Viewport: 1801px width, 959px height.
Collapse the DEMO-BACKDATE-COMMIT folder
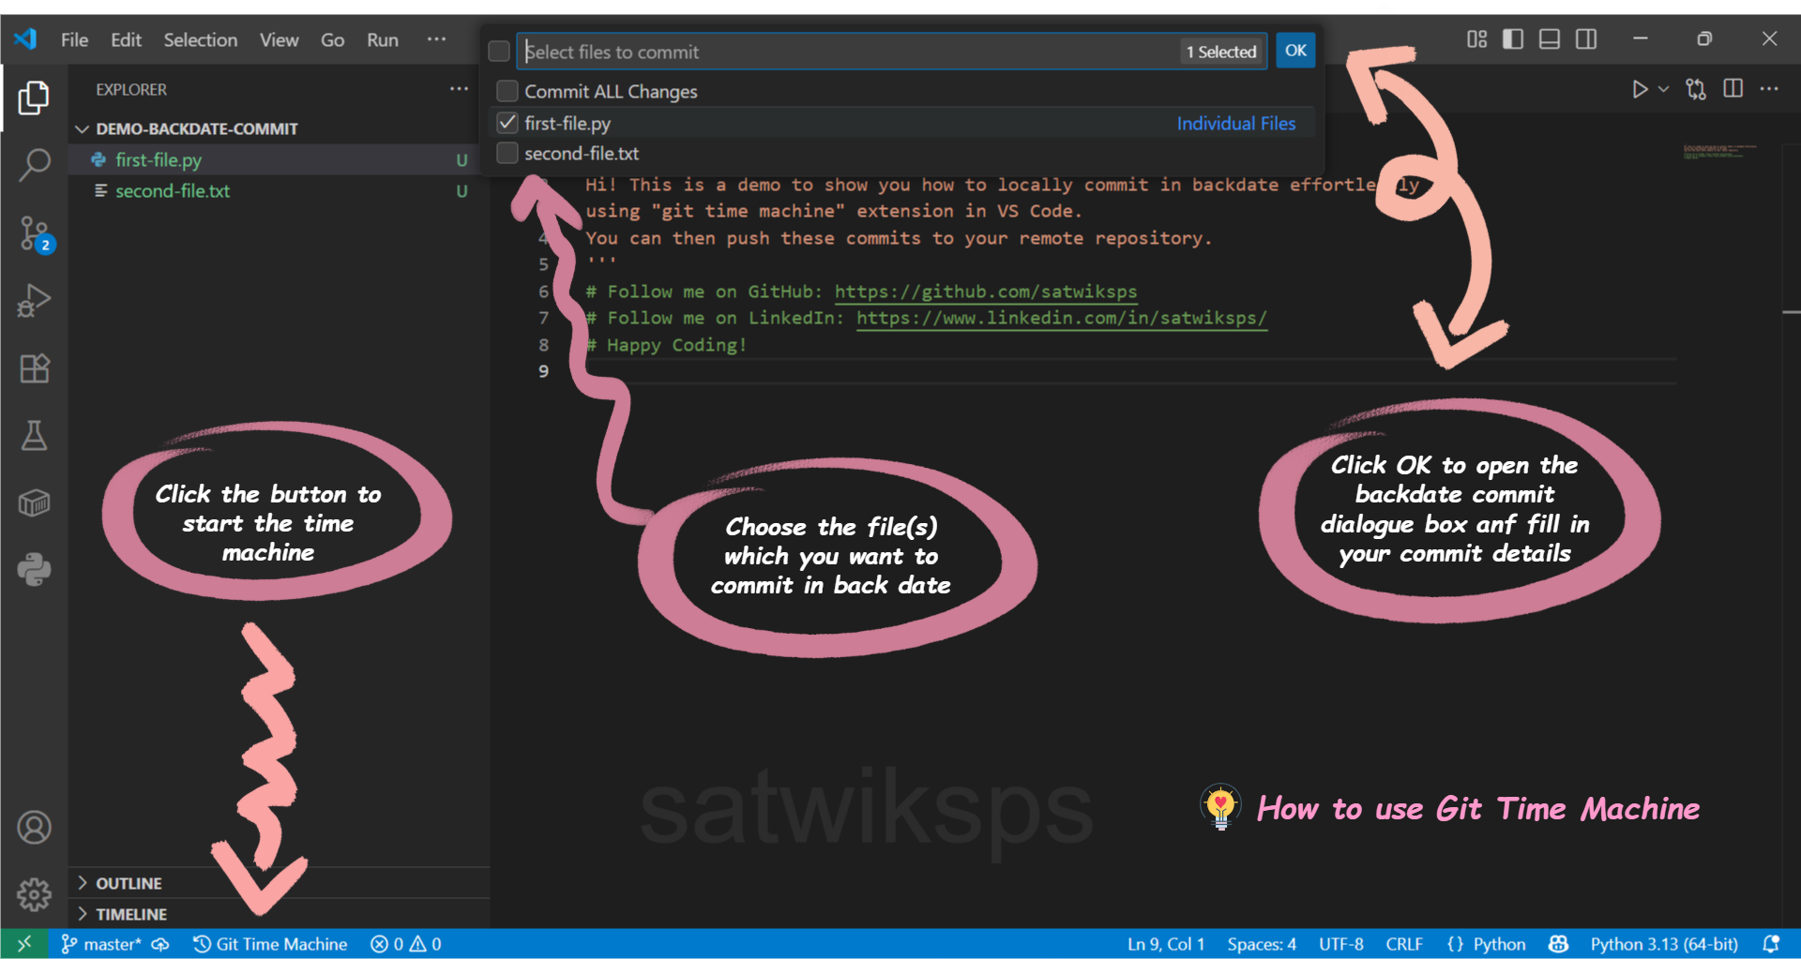196,128
